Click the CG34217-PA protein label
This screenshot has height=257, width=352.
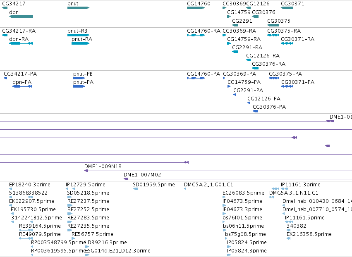pos(20,74)
